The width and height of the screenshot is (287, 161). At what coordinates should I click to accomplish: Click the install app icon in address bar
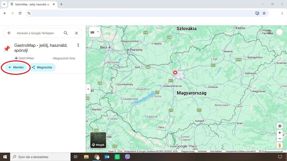(x=257, y=13)
